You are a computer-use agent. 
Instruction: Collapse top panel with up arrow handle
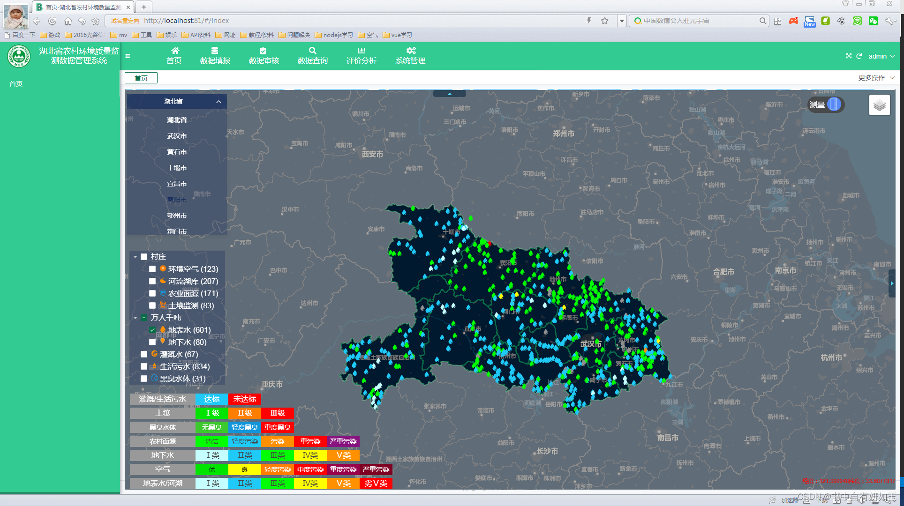tap(449, 94)
